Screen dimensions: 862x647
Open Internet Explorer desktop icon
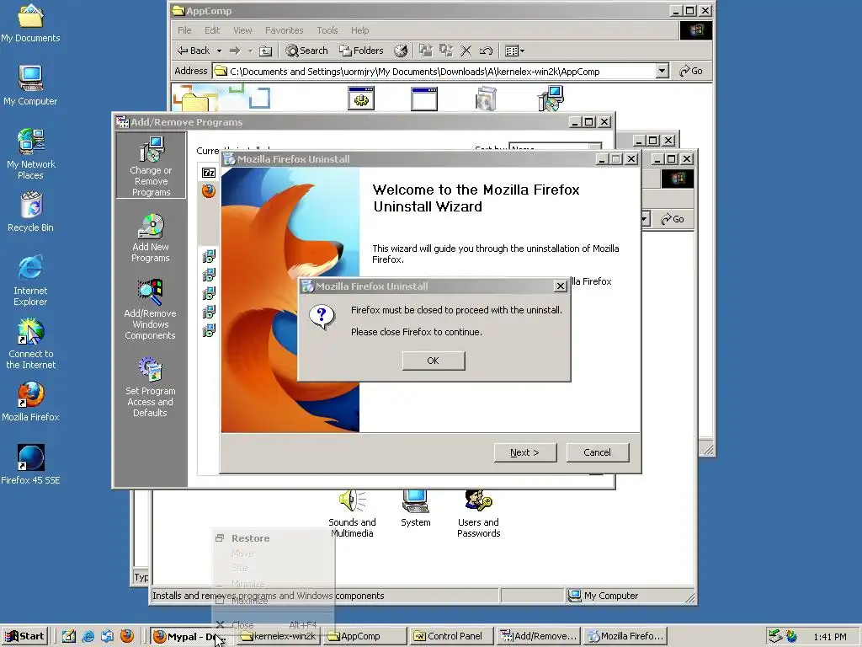pyautogui.click(x=30, y=281)
